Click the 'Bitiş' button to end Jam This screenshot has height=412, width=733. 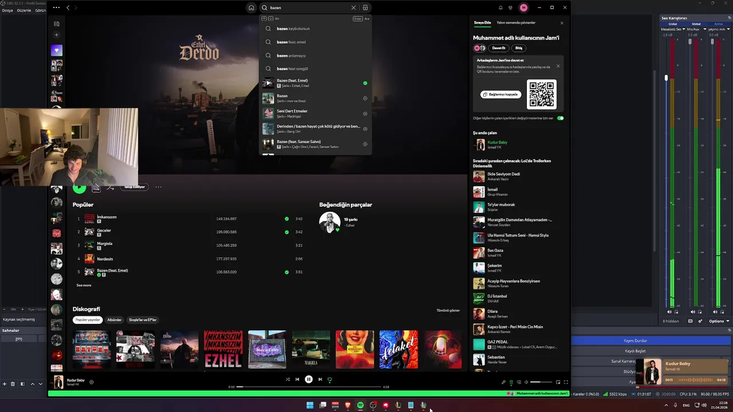pyautogui.click(x=519, y=48)
